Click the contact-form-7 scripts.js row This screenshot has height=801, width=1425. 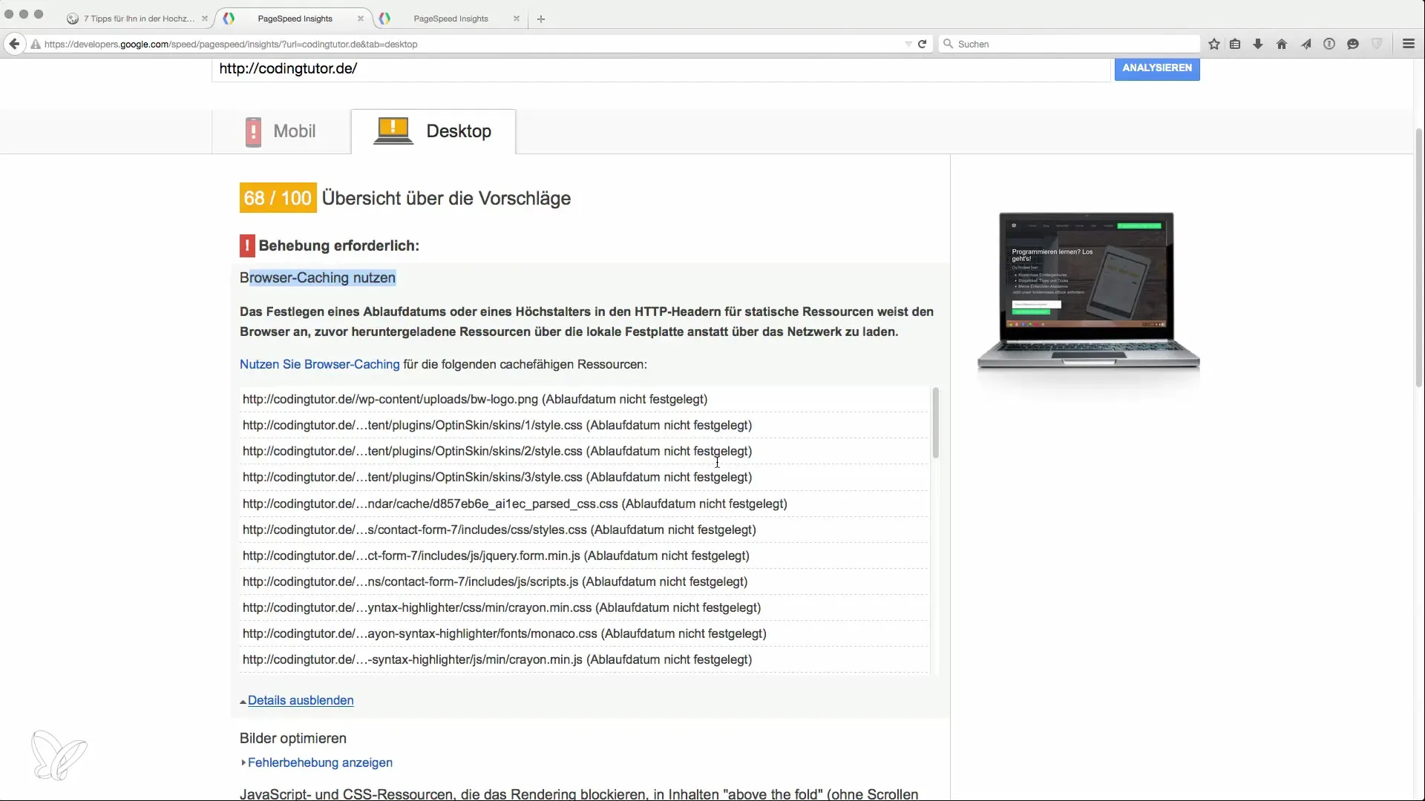584,581
